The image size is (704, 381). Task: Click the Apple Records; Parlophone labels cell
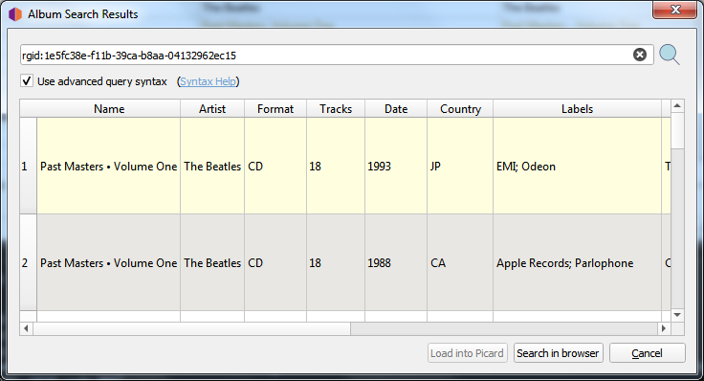click(x=577, y=263)
